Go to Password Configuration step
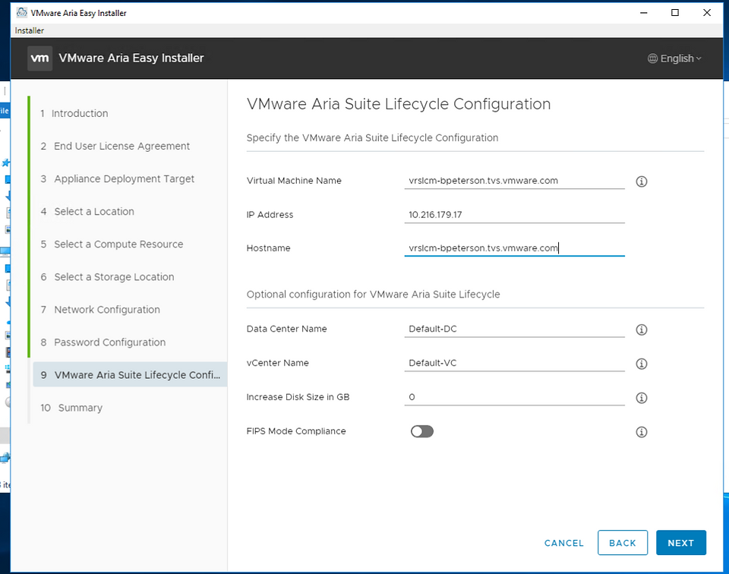Viewport: 729px width, 574px height. (x=103, y=342)
